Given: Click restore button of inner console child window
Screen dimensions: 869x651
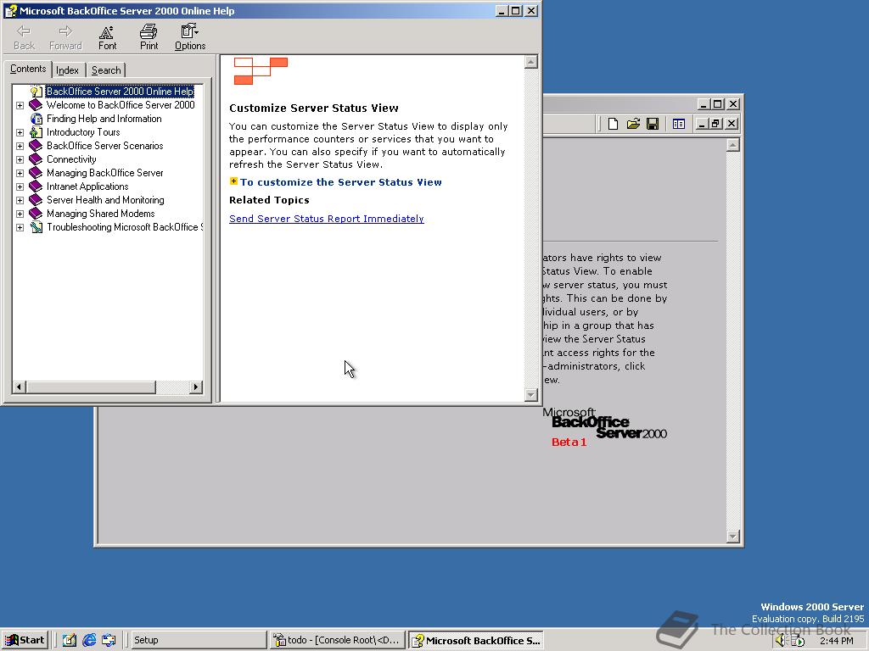Looking at the screenshot, I should point(716,124).
